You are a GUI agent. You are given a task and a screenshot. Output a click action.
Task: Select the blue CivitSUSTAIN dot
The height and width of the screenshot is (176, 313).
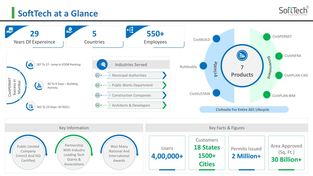216,93
